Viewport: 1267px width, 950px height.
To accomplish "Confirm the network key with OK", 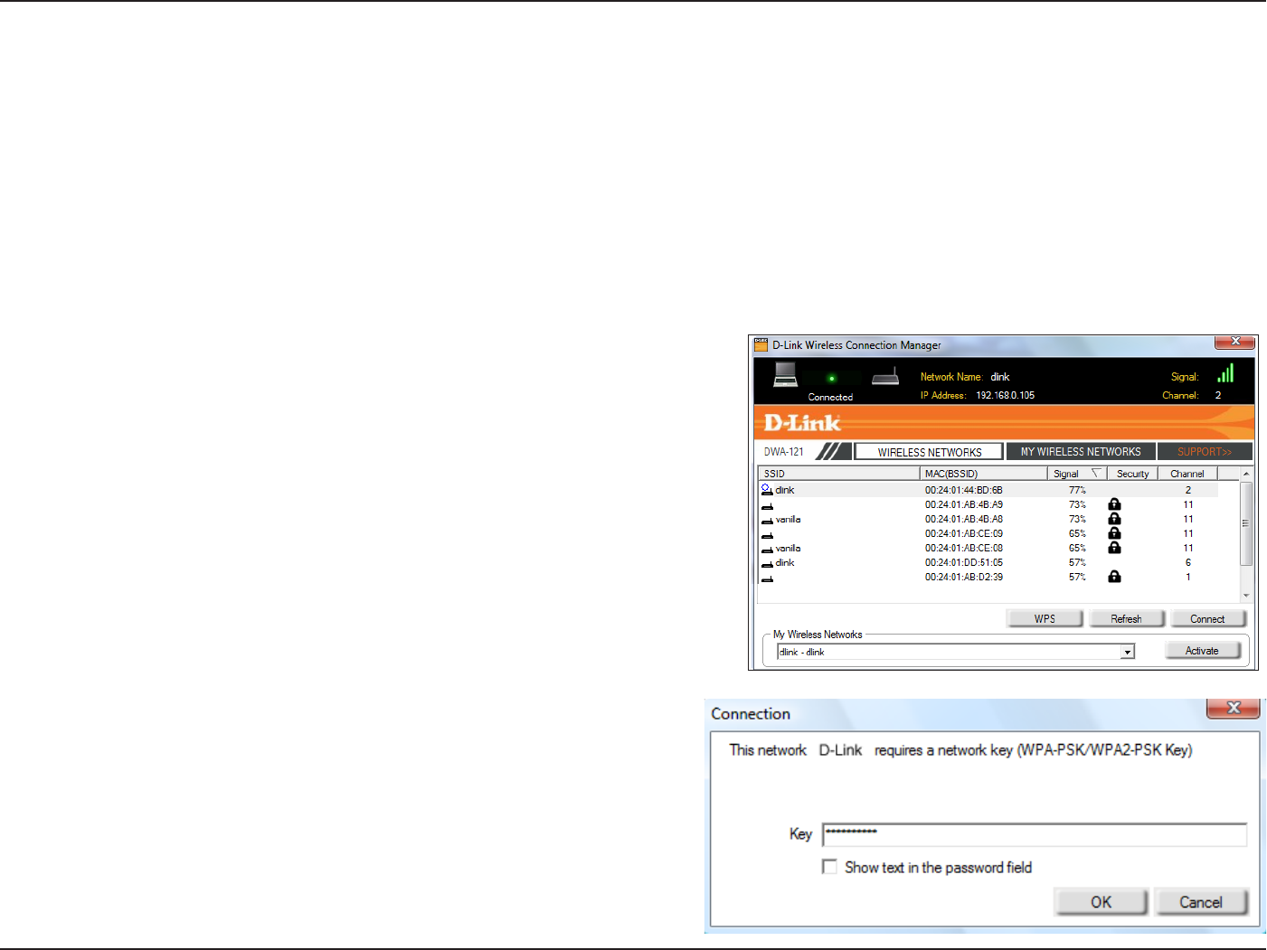I will [1101, 902].
